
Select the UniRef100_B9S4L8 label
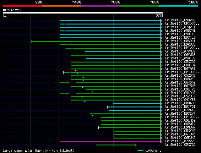pos(180,38)
